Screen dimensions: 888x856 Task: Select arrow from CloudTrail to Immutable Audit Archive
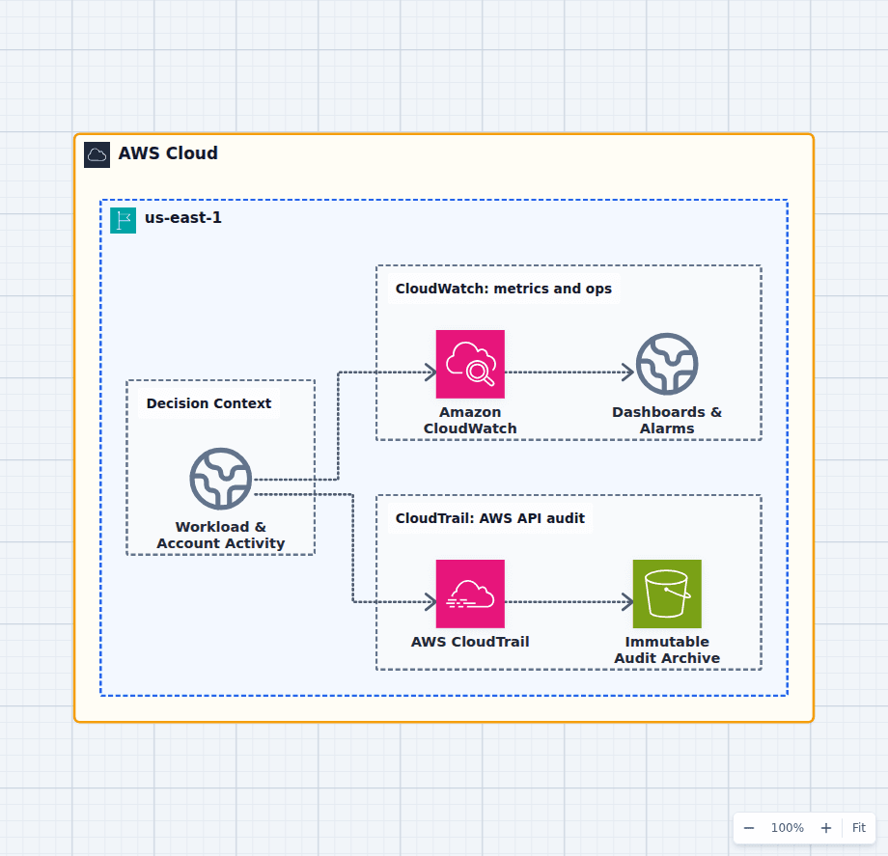(x=569, y=602)
